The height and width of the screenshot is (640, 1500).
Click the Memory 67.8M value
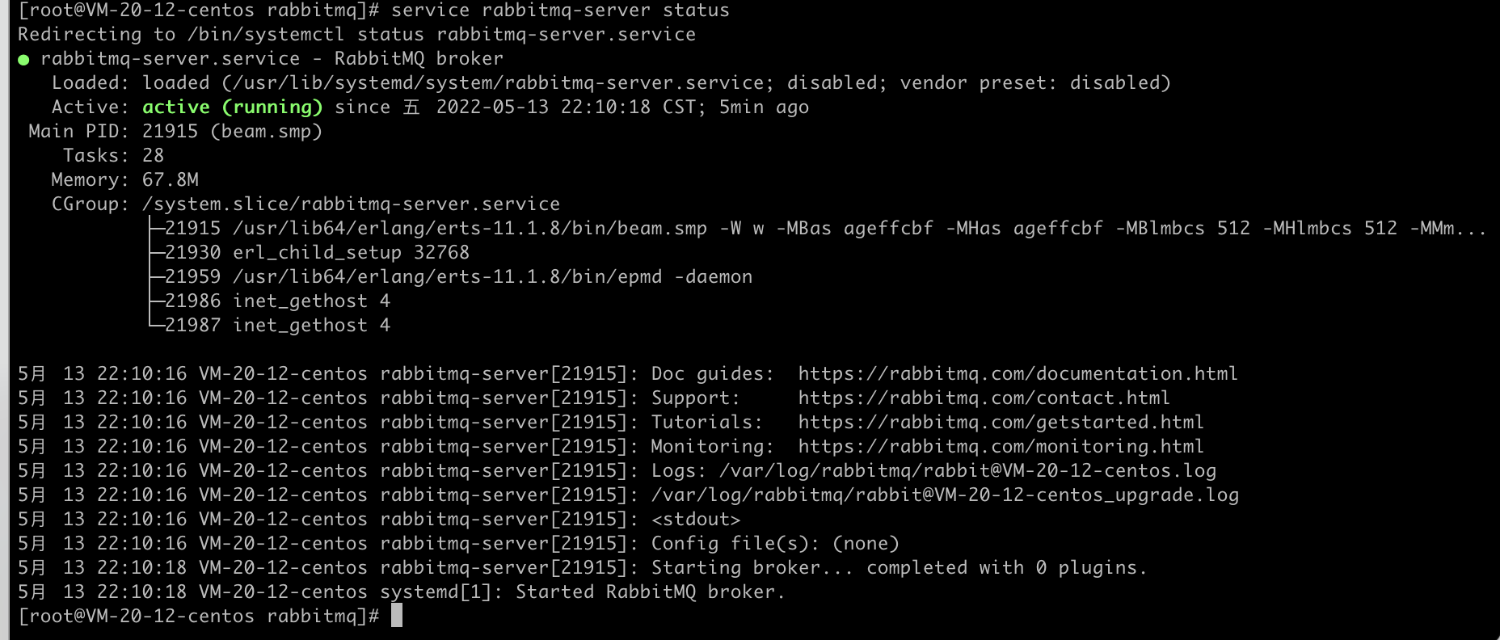click(170, 179)
